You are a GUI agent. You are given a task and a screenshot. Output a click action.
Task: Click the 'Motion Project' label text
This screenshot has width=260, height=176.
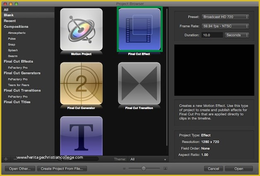[81, 54]
